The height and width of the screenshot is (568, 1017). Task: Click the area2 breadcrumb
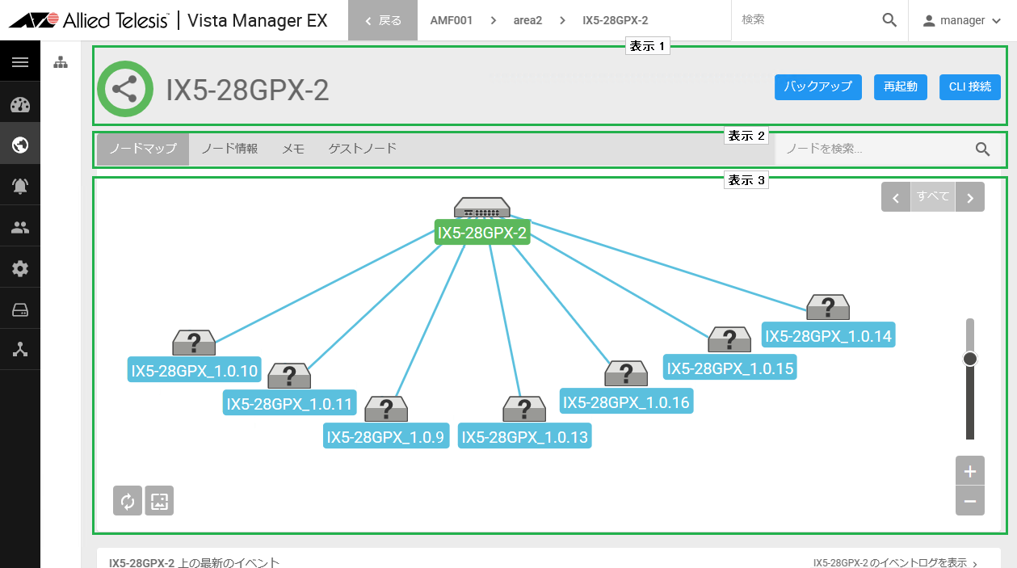(527, 20)
